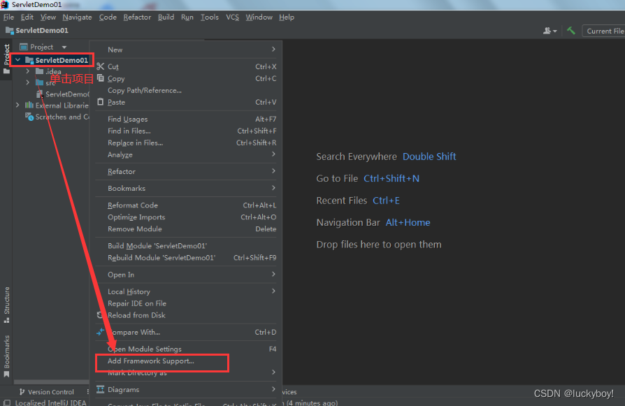Click Localized IntelliJ IDEA status message
This screenshot has height=406, width=625.
click(x=50, y=403)
